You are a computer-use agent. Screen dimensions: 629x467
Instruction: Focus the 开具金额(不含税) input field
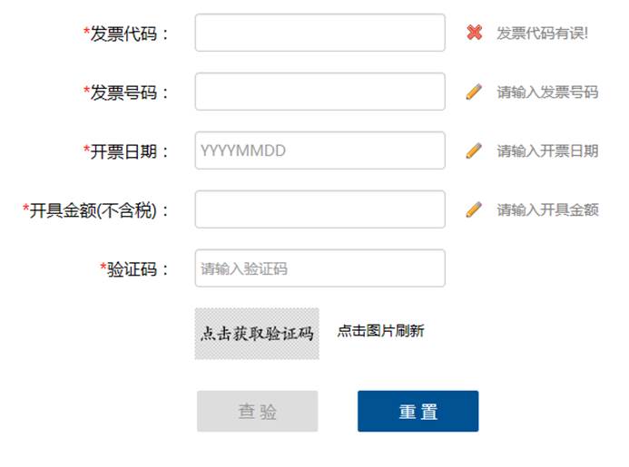(x=320, y=209)
